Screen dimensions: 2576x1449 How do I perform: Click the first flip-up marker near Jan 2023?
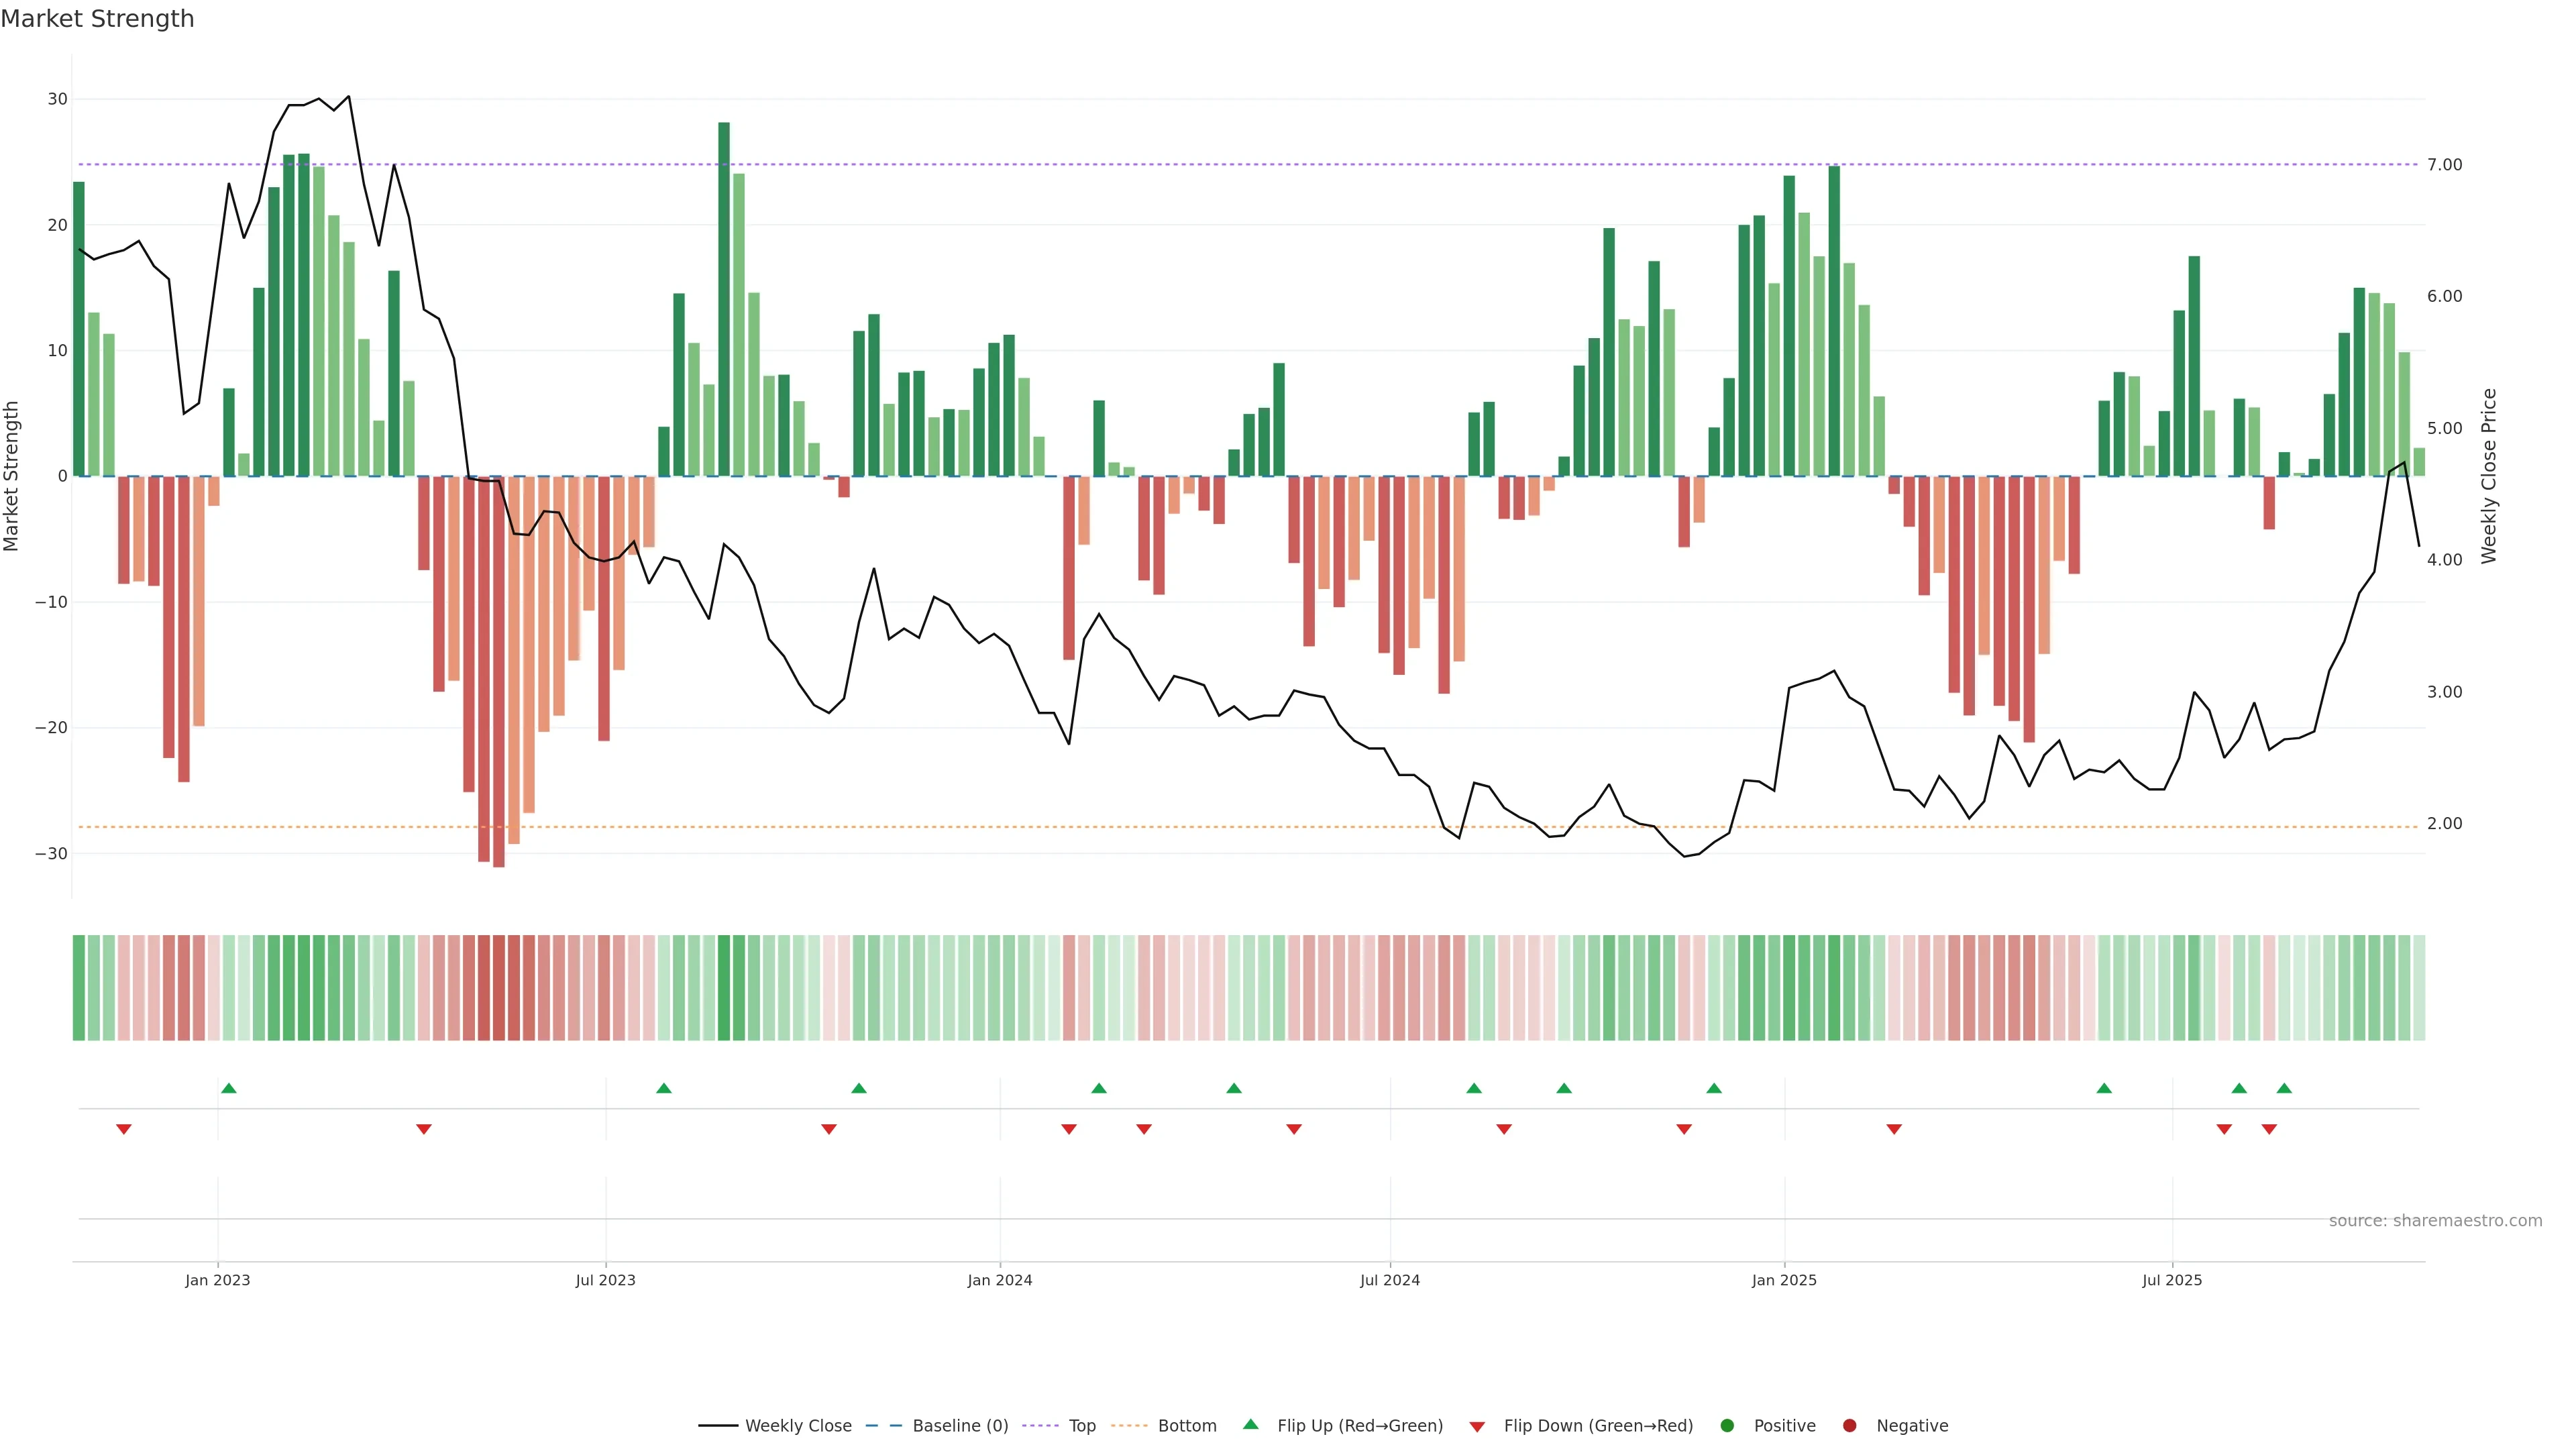pyautogui.click(x=228, y=1088)
